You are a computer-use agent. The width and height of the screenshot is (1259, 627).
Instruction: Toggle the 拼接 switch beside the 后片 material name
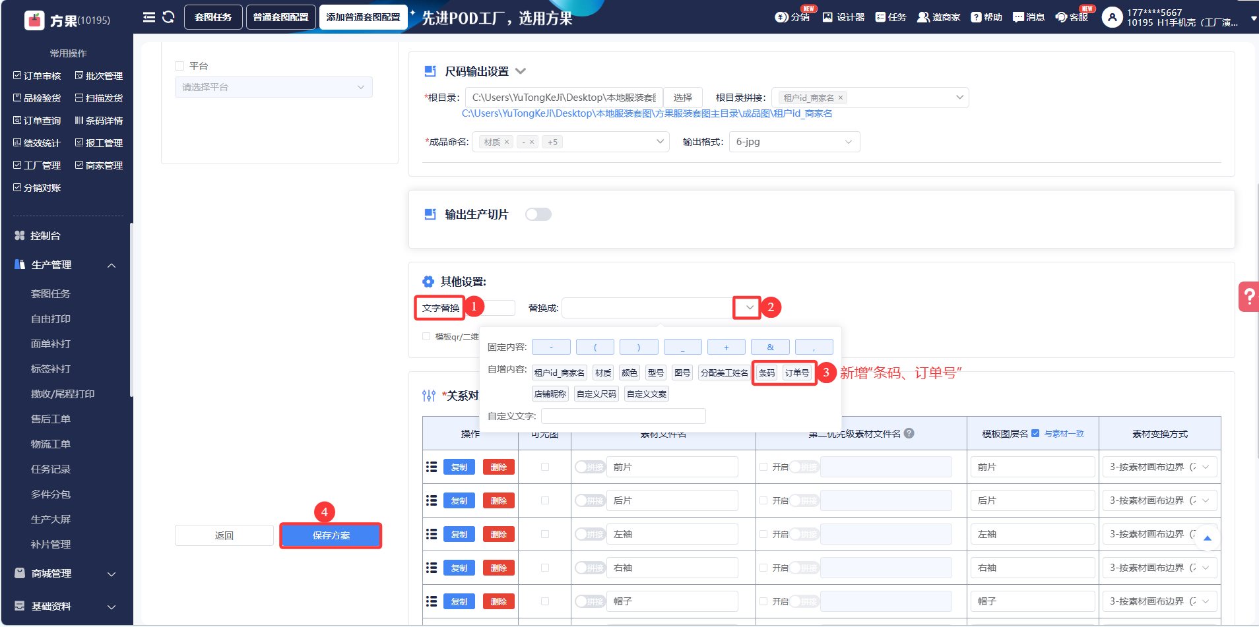(x=590, y=500)
